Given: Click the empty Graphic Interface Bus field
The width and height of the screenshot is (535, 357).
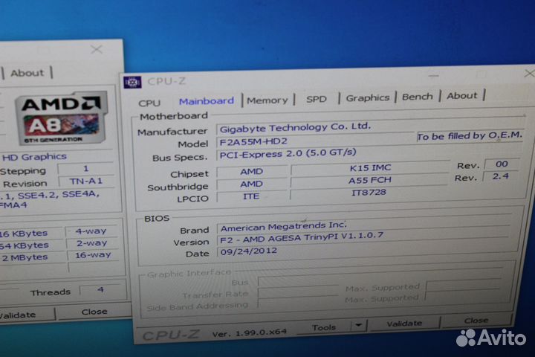Looking at the screenshot, I should pyautogui.click(x=380, y=277).
